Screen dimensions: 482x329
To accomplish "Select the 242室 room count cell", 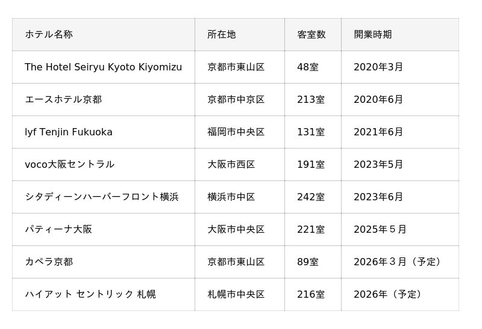I will (310, 197).
